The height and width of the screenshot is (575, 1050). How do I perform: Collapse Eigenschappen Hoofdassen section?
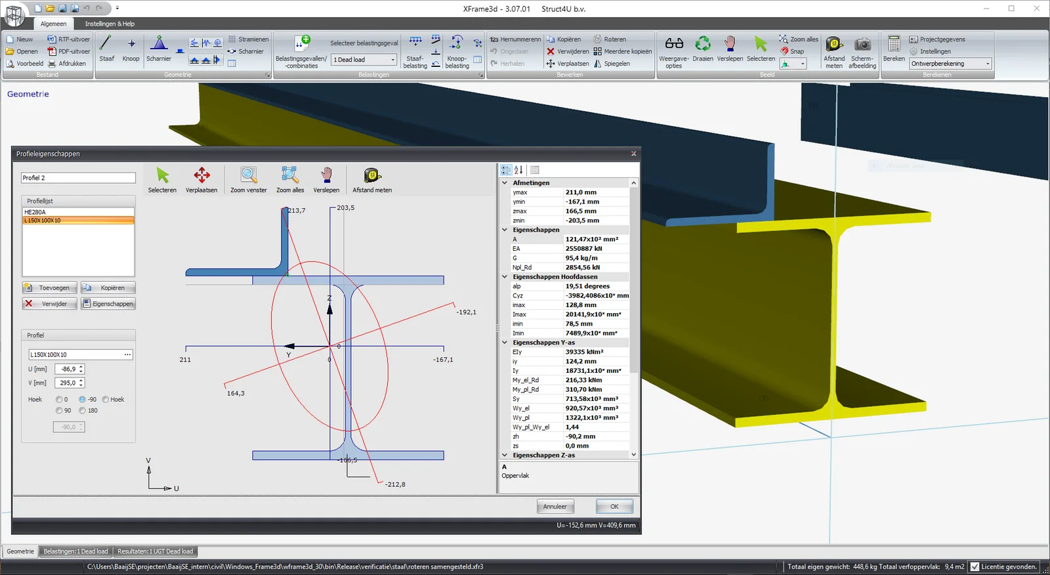(505, 277)
